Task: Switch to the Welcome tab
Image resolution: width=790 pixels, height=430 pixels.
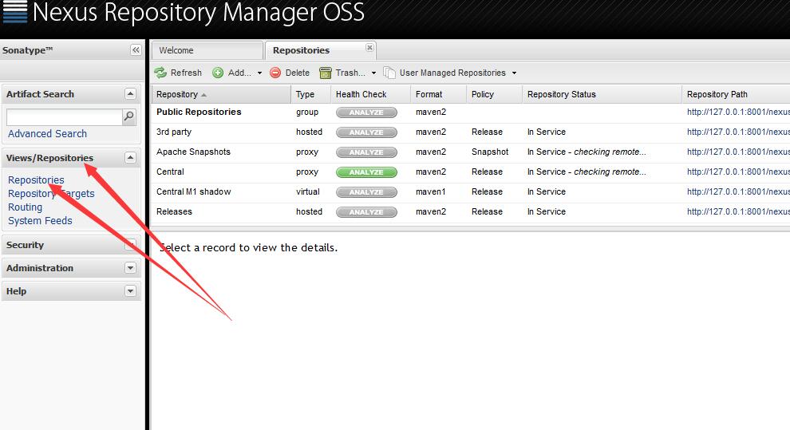Action: tap(207, 50)
